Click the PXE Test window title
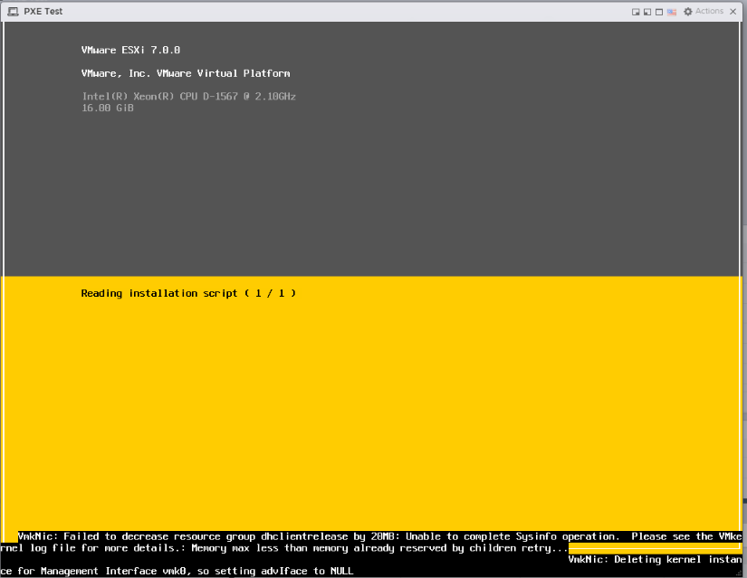This screenshot has width=747, height=578. pyautogui.click(x=43, y=12)
